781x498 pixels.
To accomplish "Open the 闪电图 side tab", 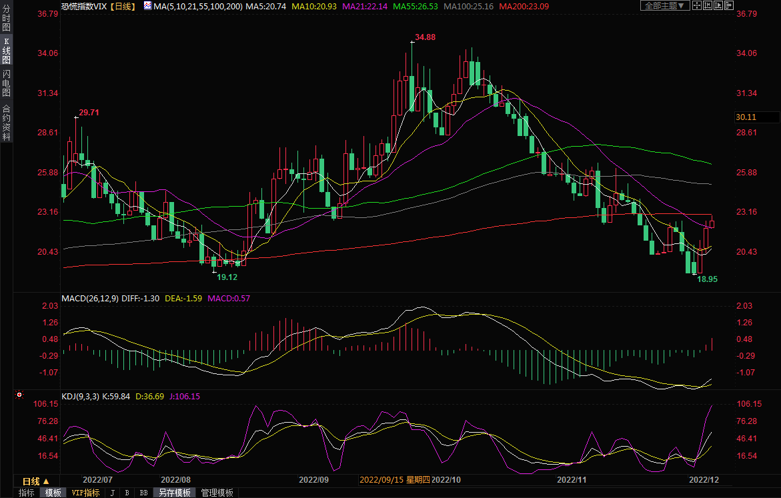I will [x=6, y=83].
